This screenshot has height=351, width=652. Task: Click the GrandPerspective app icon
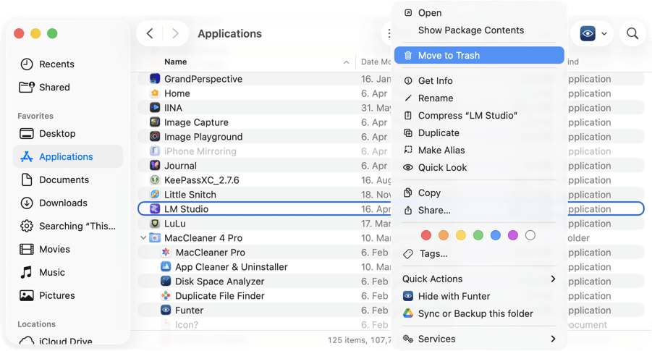[x=155, y=79]
